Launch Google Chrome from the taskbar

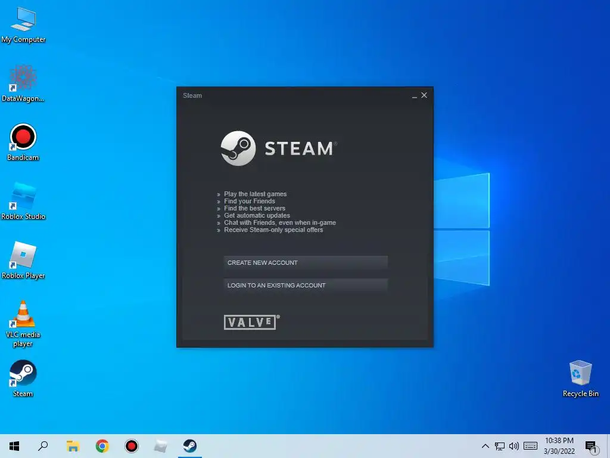[102, 446]
